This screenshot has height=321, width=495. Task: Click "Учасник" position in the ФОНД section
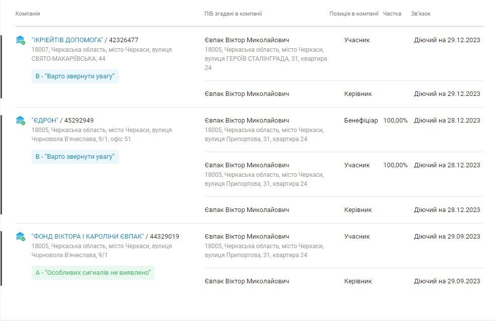357,236
